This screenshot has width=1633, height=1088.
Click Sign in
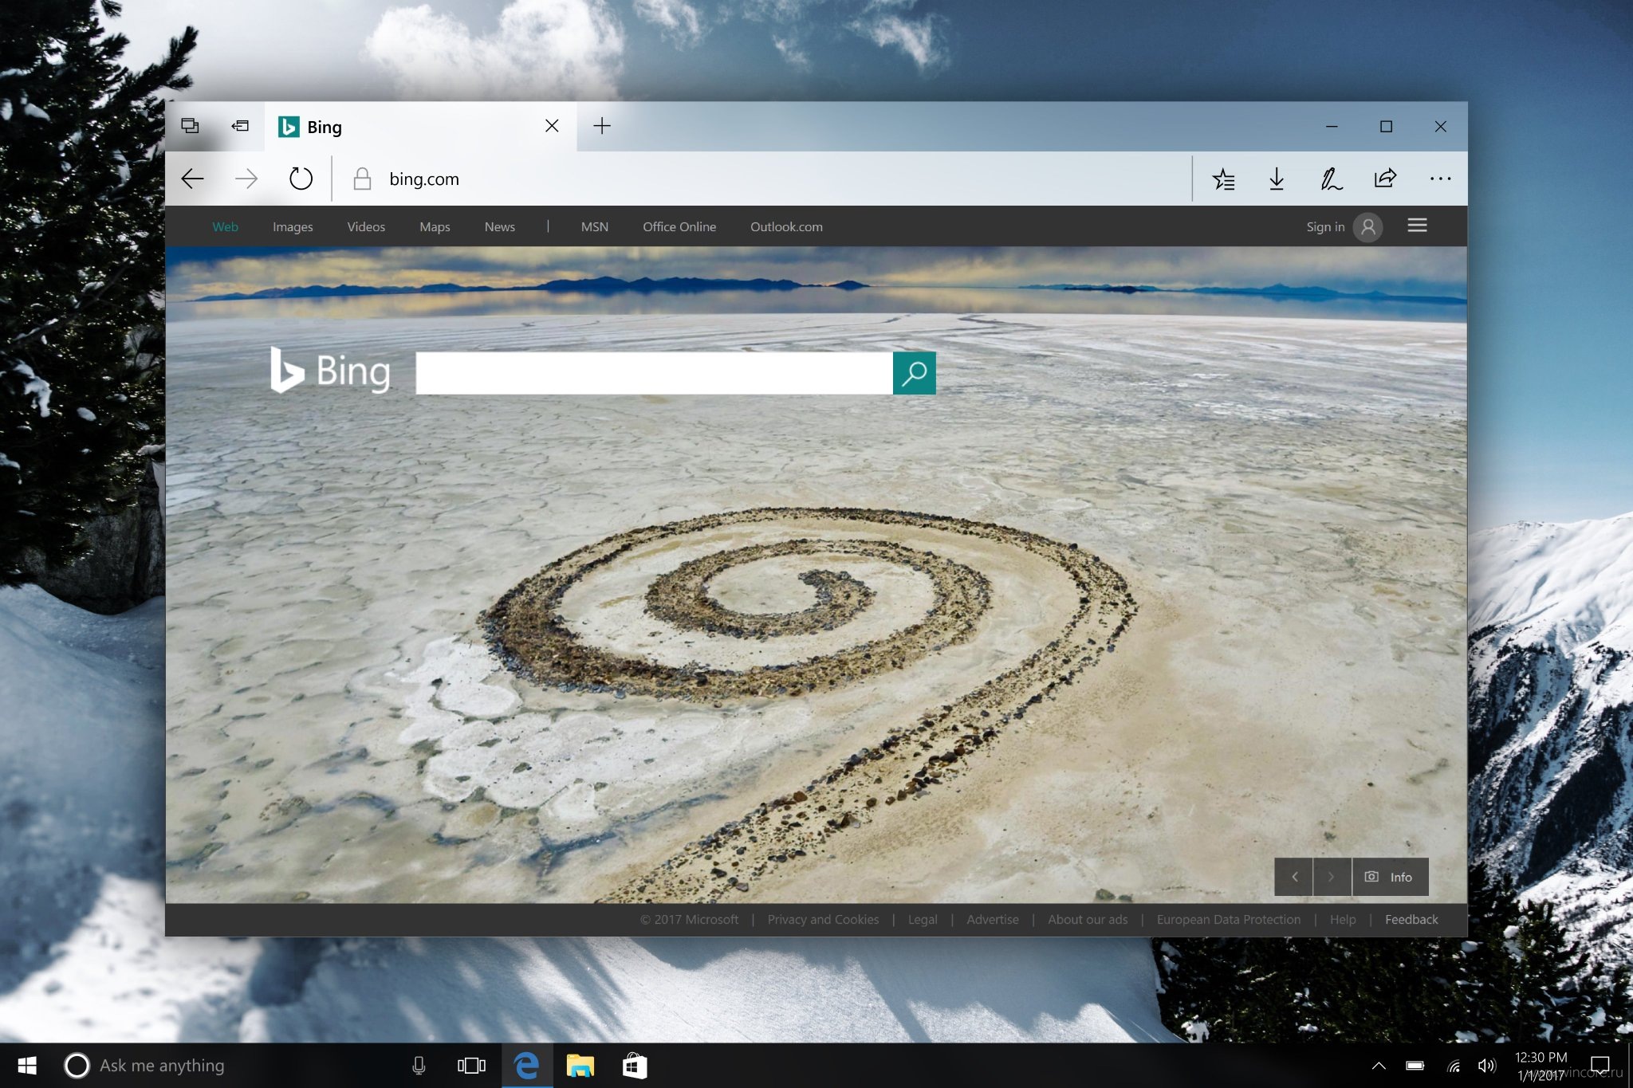coord(1325,227)
